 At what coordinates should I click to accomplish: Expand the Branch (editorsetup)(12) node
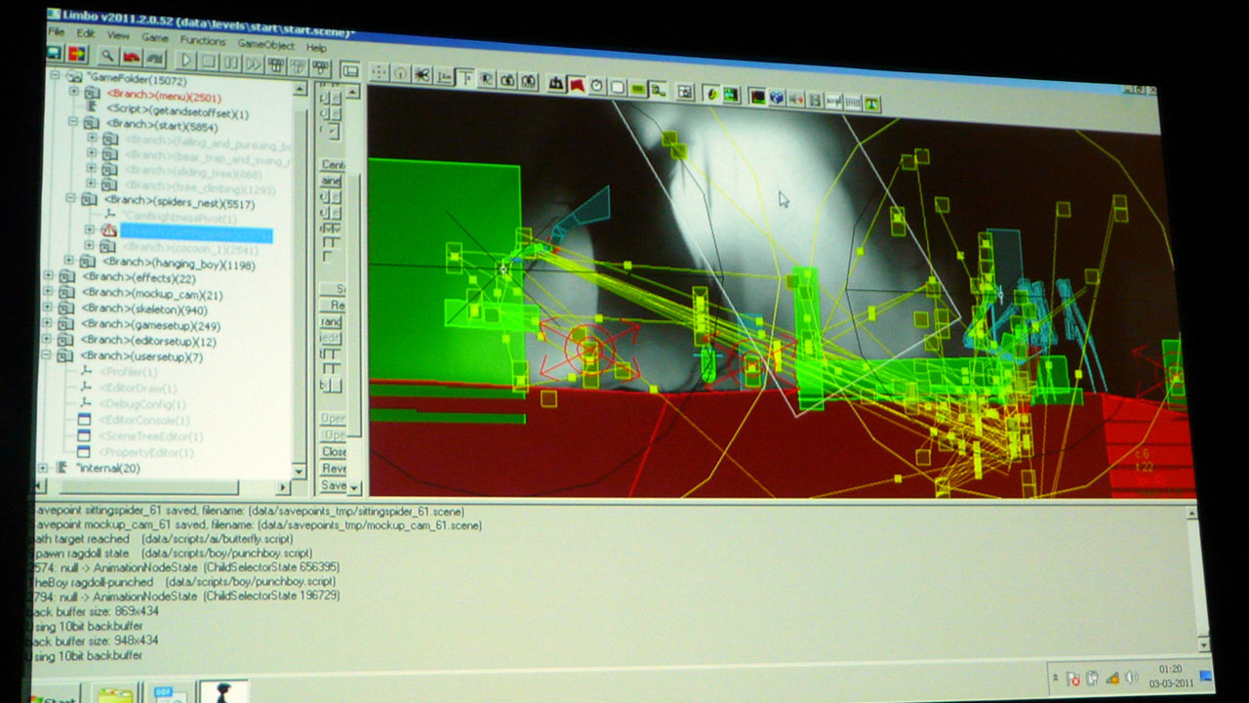tap(45, 339)
